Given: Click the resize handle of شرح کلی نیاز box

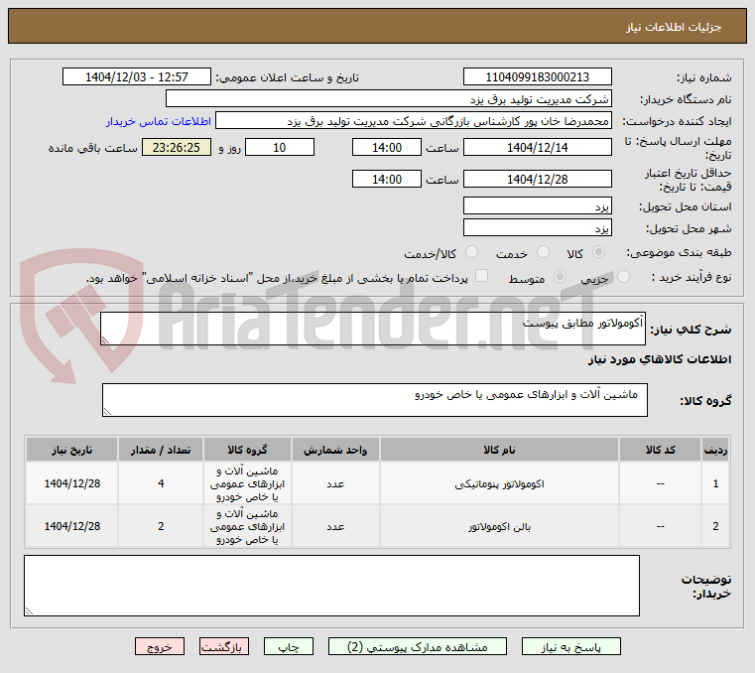Looking at the screenshot, I should (105, 340).
